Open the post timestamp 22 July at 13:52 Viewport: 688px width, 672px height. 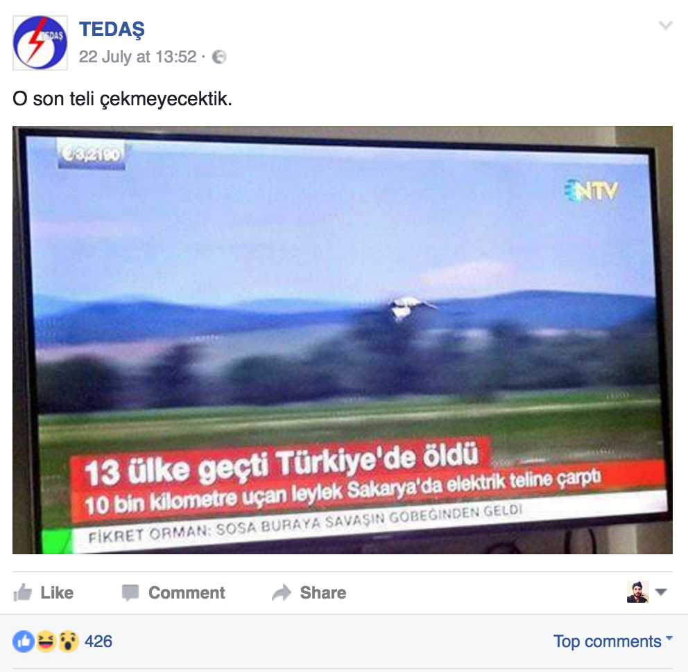coord(138,57)
